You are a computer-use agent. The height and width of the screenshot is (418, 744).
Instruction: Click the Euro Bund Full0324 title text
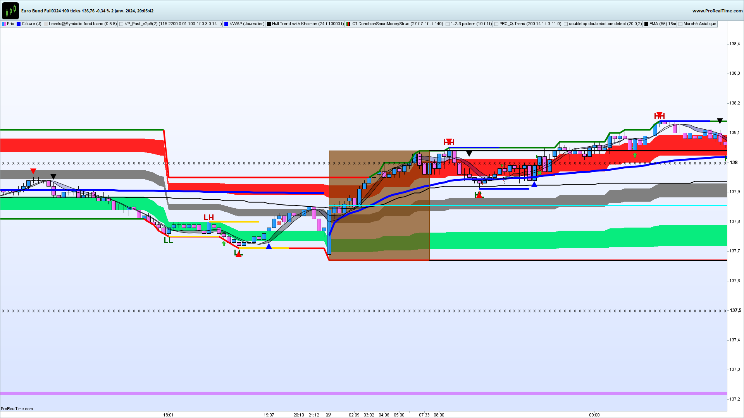41,11
